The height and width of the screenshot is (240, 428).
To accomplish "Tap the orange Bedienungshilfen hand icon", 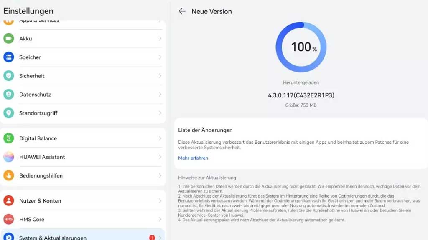I will click(x=9, y=175).
